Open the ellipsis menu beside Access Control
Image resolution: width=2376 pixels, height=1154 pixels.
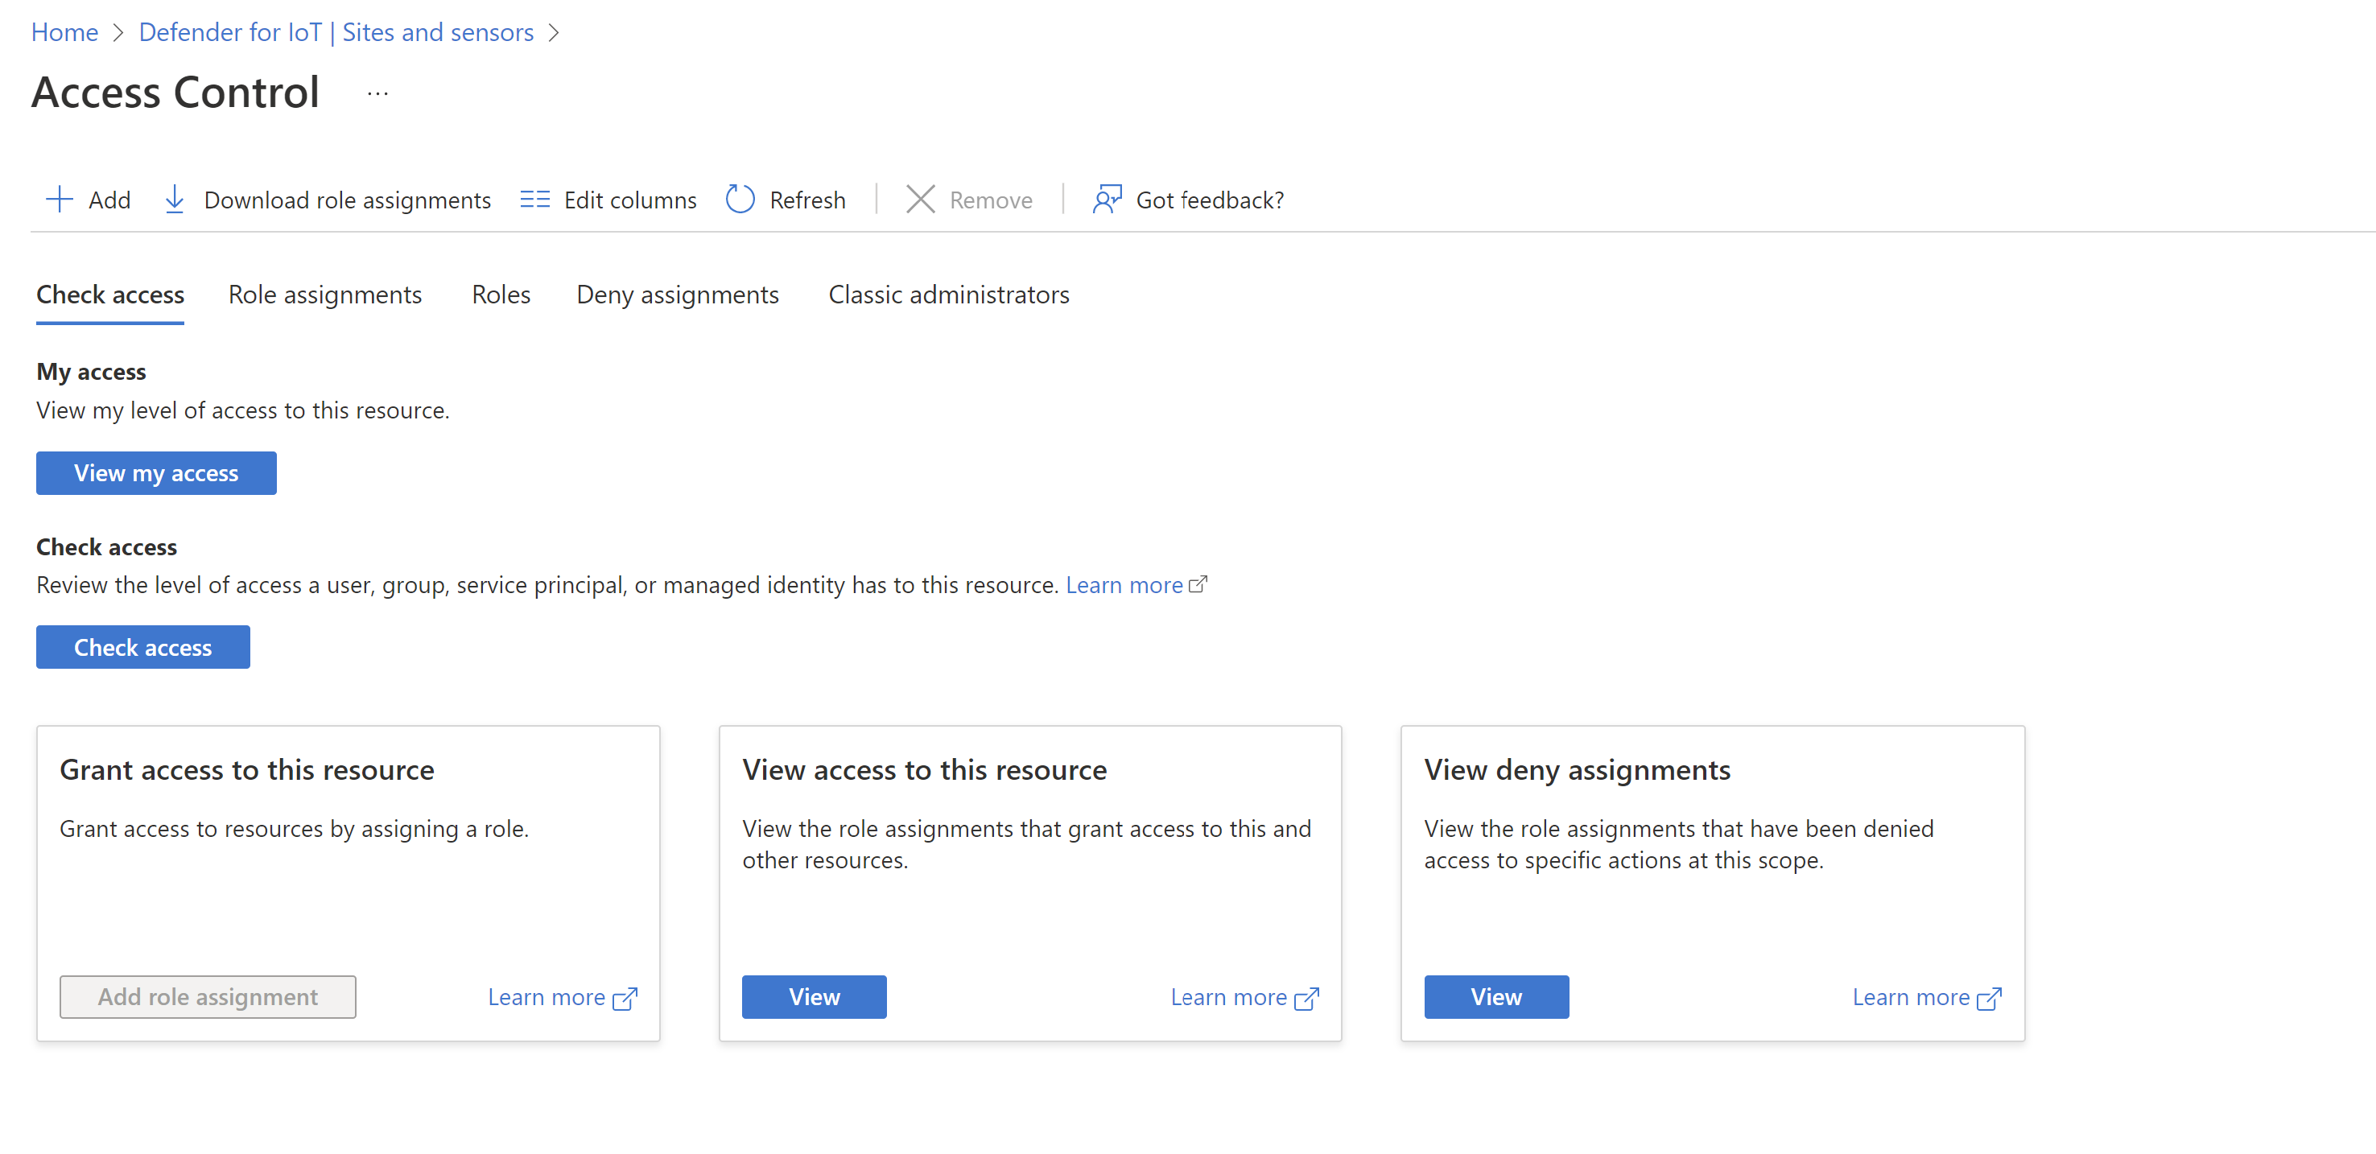[x=377, y=93]
